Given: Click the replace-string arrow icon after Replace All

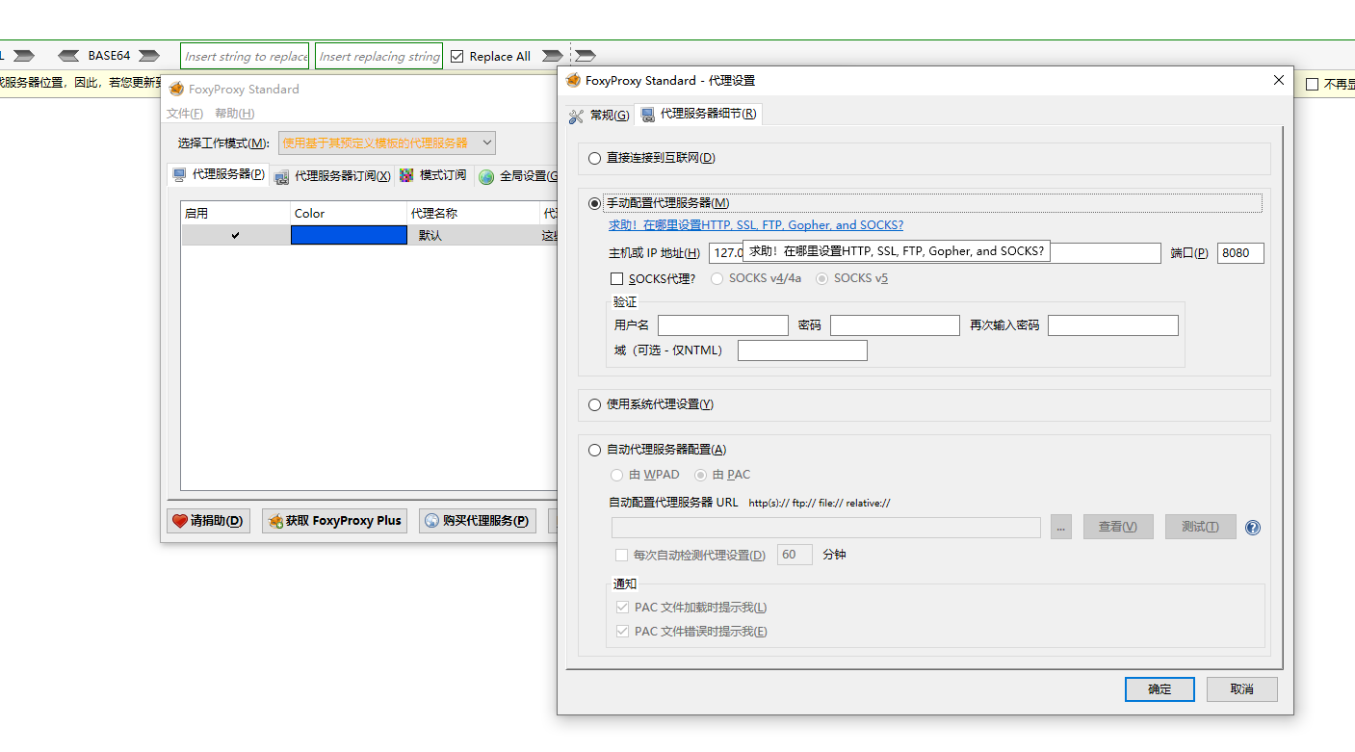Looking at the screenshot, I should click(552, 56).
